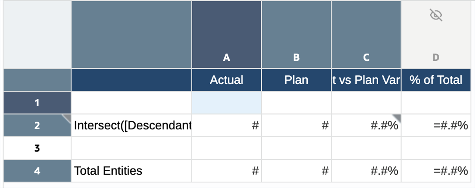475x188 pixels.
Task: Select row 4 header
Action: pyautogui.click(x=37, y=171)
